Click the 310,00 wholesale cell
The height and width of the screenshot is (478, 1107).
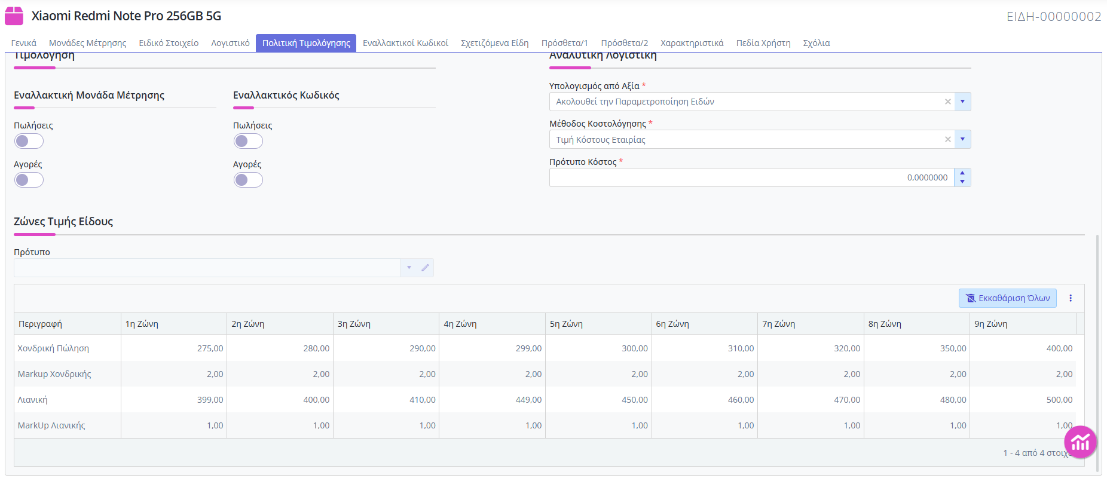[x=705, y=348]
